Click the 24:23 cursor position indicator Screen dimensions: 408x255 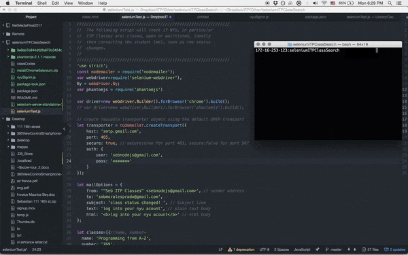click(37, 250)
